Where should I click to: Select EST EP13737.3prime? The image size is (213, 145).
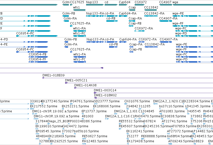pos(94,111)
